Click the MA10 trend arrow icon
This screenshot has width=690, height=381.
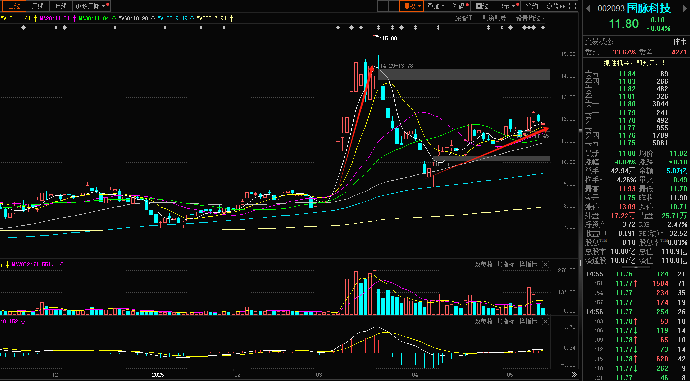(x=35, y=18)
